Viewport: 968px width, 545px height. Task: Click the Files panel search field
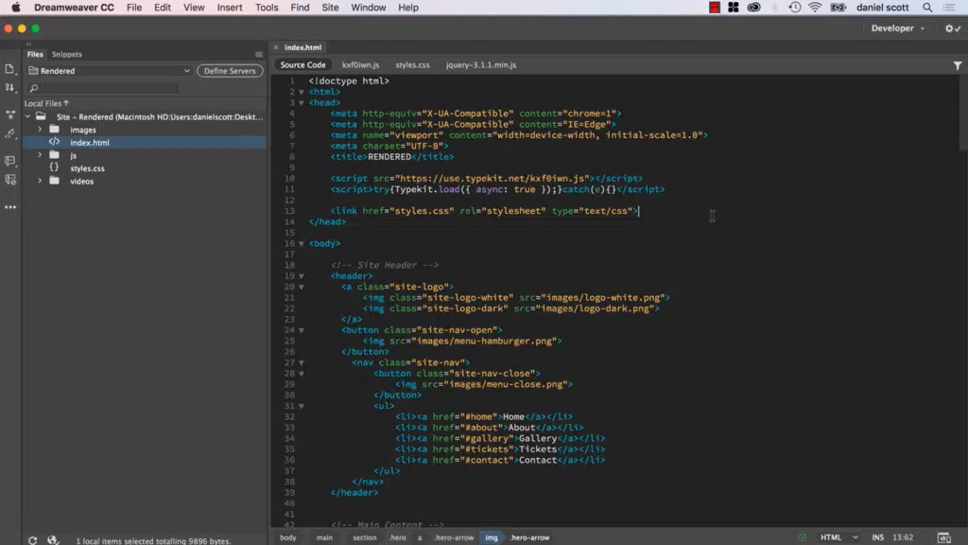pos(103,88)
